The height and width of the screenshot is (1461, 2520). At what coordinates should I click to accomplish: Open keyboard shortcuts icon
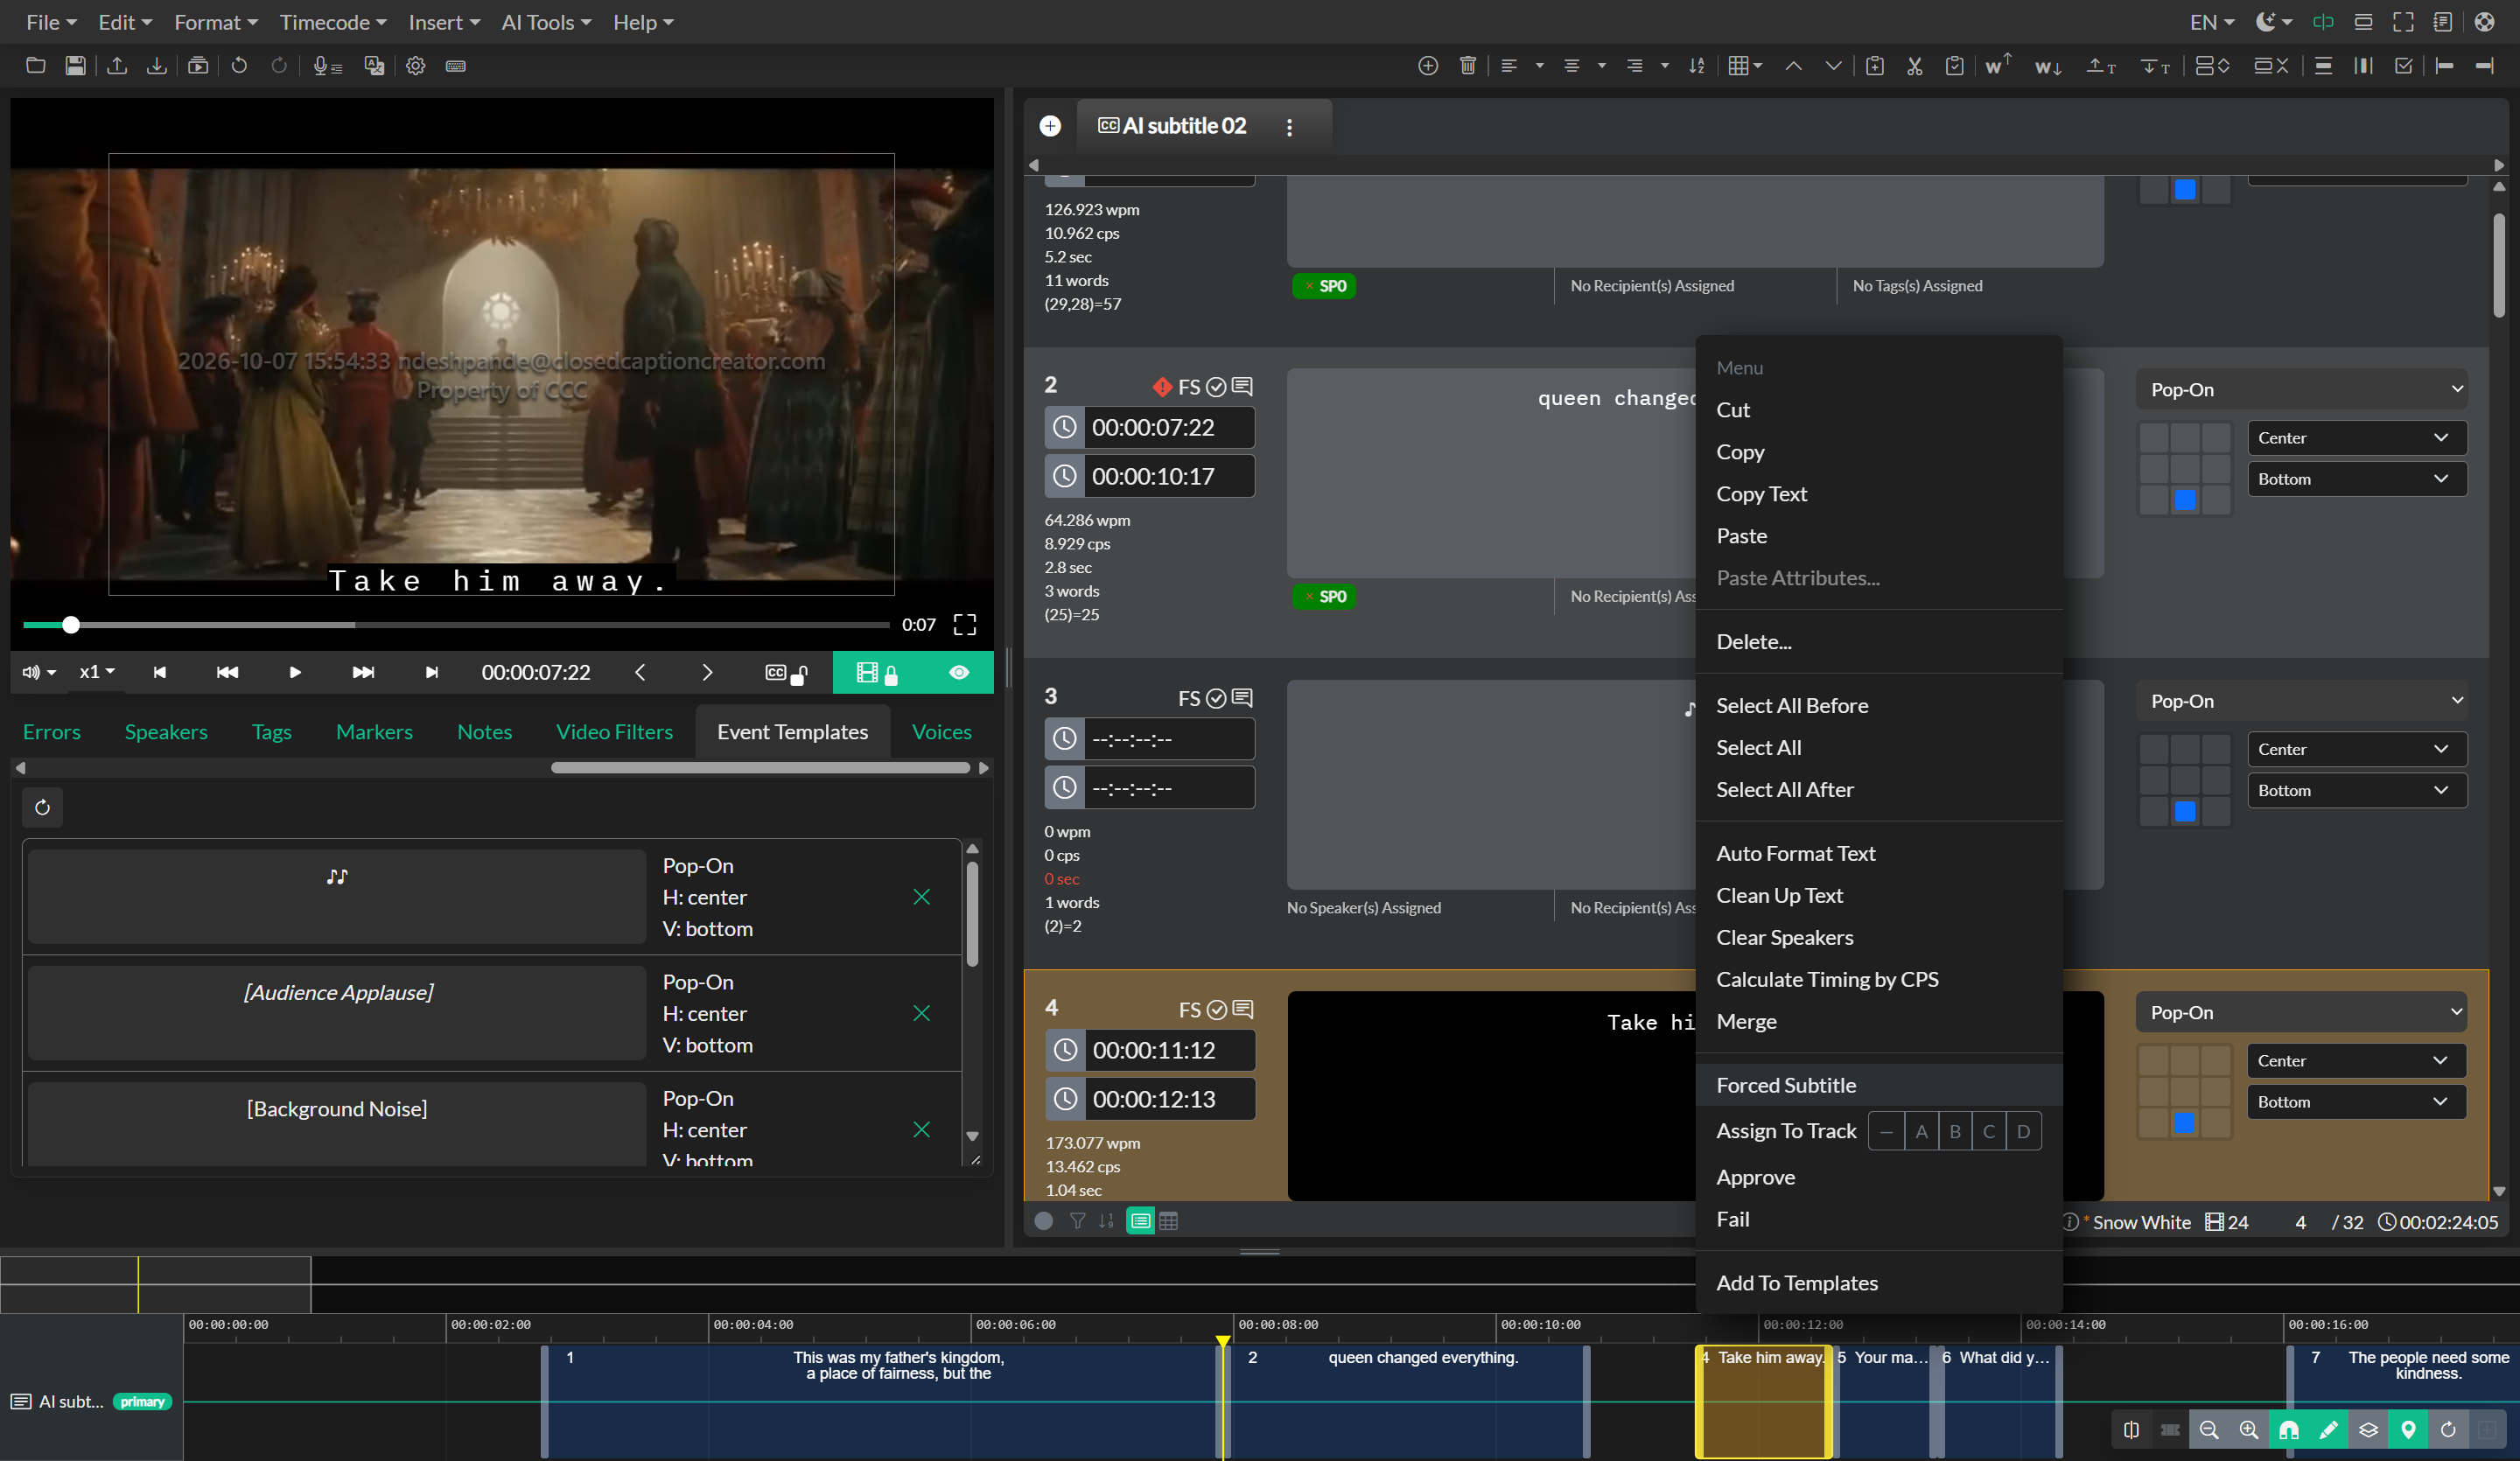(x=456, y=66)
